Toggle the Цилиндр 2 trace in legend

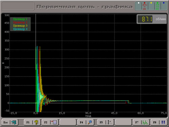tap(20, 22)
